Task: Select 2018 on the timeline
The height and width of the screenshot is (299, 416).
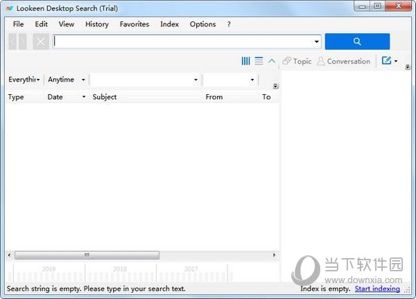Action: 120,269
